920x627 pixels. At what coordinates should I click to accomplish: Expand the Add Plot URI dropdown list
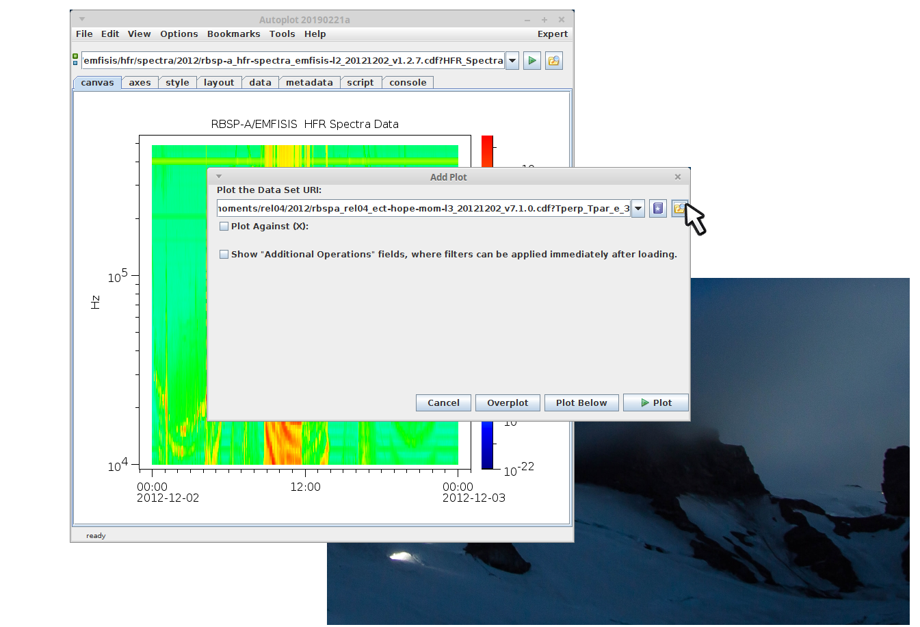point(638,209)
